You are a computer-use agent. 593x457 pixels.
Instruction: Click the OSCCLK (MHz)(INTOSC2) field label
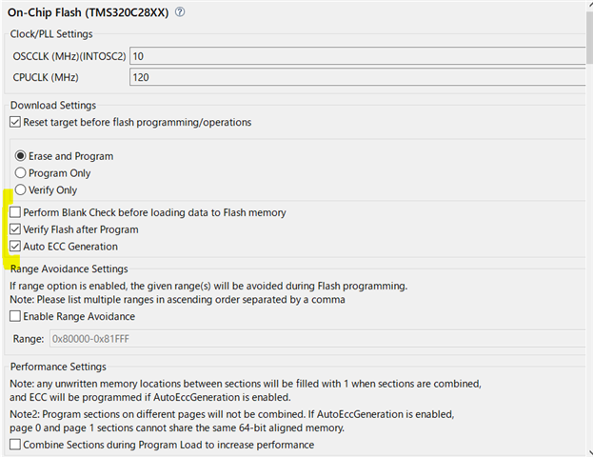click(x=68, y=56)
